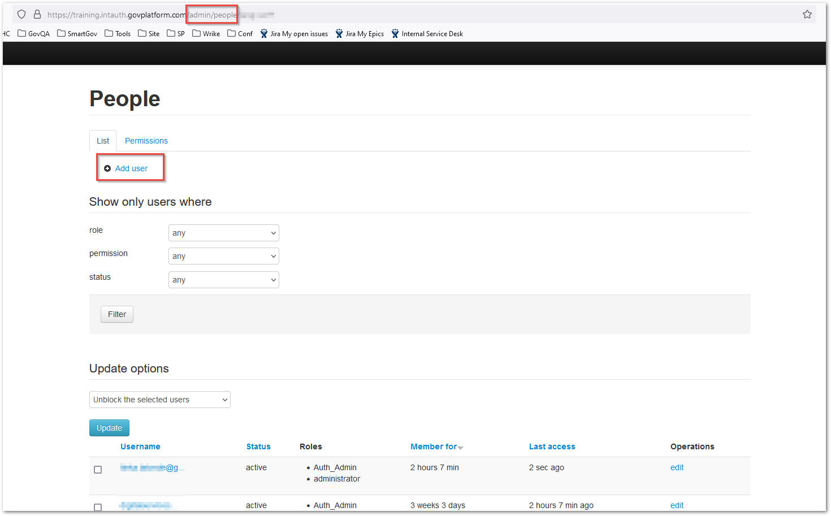Apply filters with the Filter button

117,314
